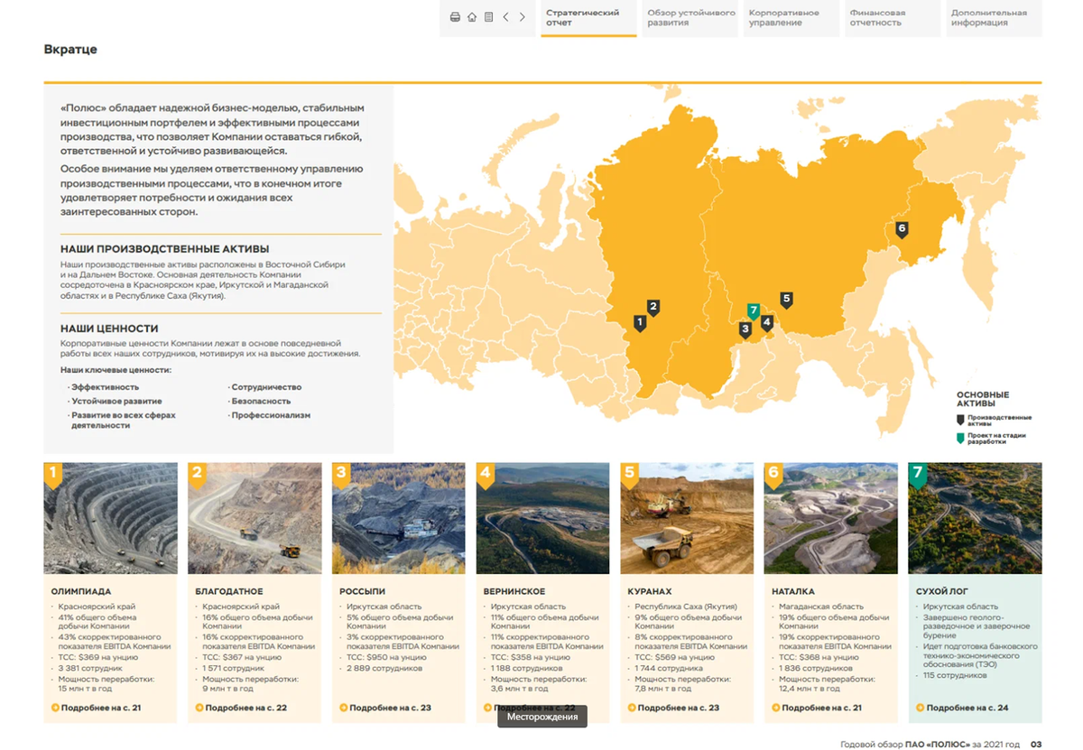Click the НАШИ ПРОИЗВОДСТВЕННЫЕ АКТИВЫ heading

tap(165, 249)
